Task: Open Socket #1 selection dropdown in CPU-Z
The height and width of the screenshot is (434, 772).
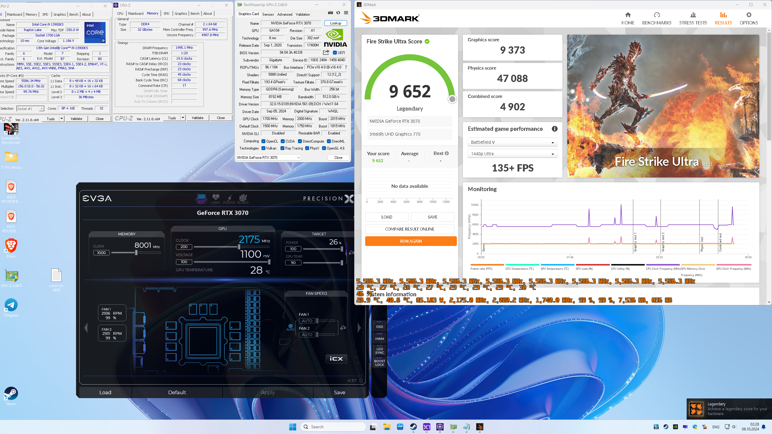Action: pos(30,108)
